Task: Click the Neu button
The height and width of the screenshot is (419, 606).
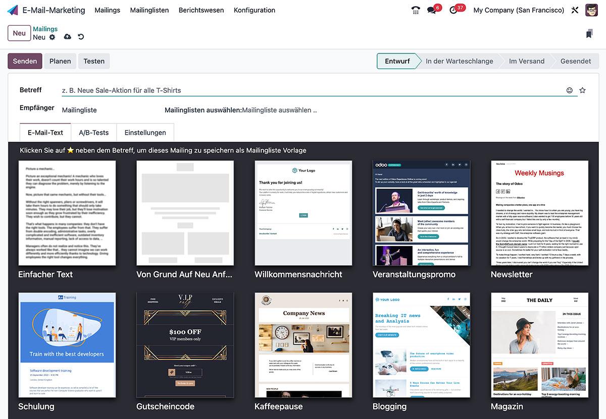Action: coord(19,33)
